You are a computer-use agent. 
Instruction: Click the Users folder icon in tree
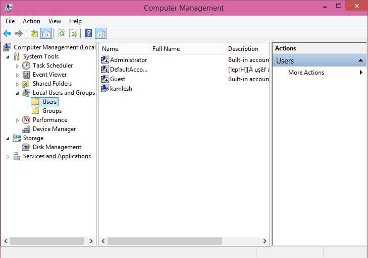click(35, 102)
